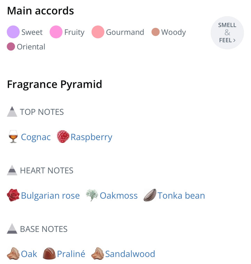Open the Raspberry note link
Viewport: 251px width, 264px height.
(91, 137)
